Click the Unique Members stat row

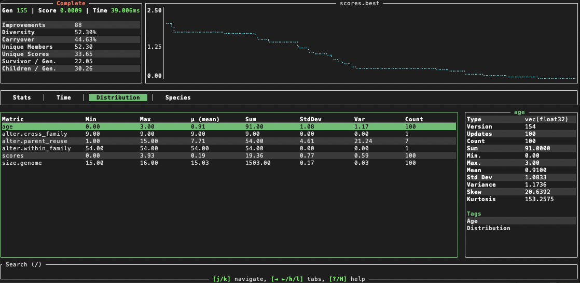(x=71, y=47)
